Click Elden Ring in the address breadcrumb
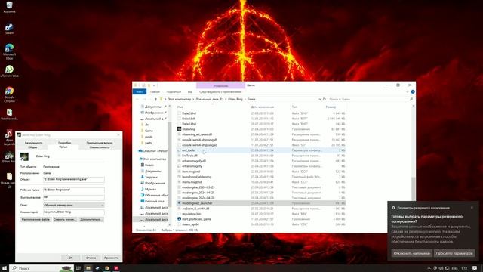483x272 pixels. 235,99
